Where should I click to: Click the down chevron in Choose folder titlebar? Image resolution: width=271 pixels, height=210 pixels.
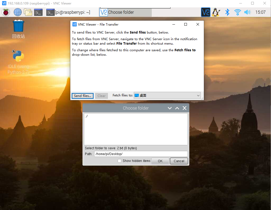click(x=170, y=108)
